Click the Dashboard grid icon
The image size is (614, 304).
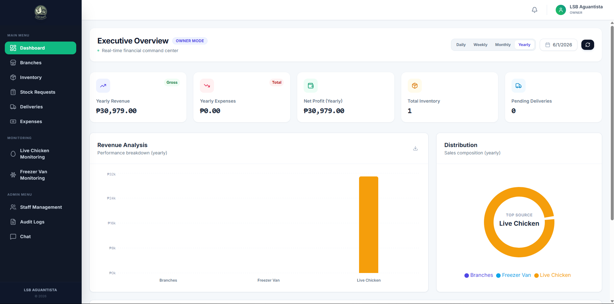[x=13, y=48]
